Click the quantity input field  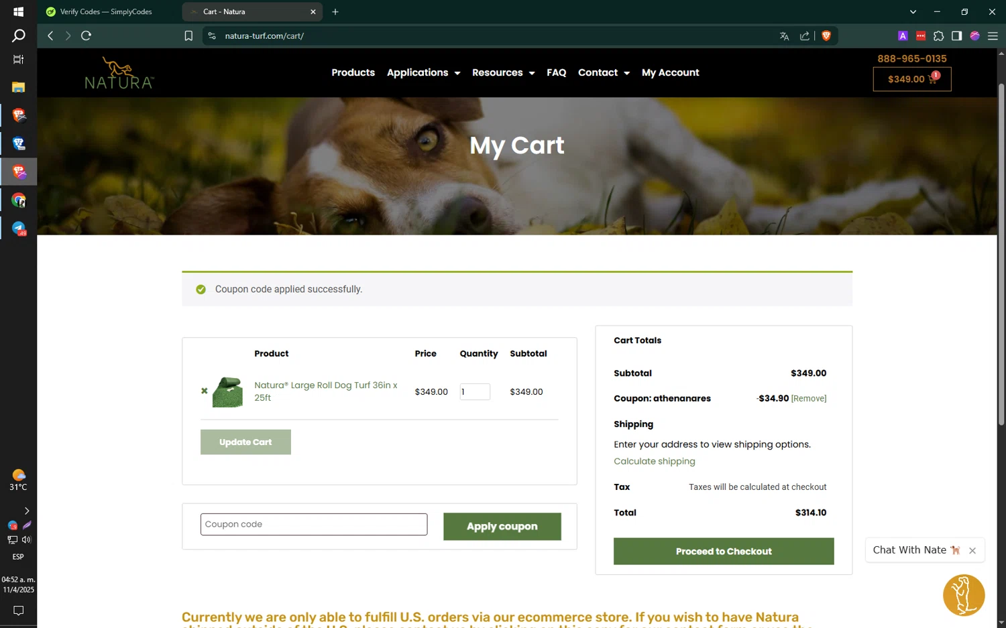tap(475, 391)
